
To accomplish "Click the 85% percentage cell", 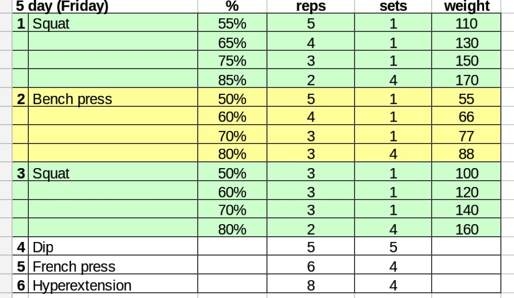I will click(232, 80).
